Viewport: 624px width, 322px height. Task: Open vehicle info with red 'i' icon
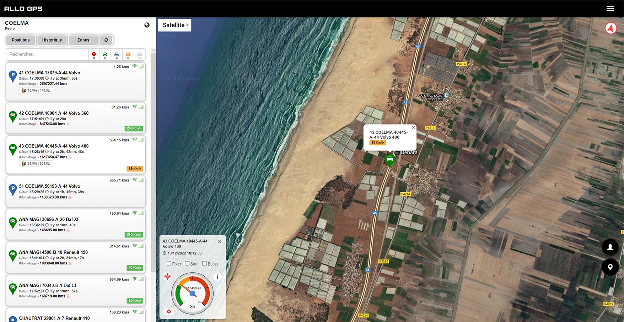(217, 277)
